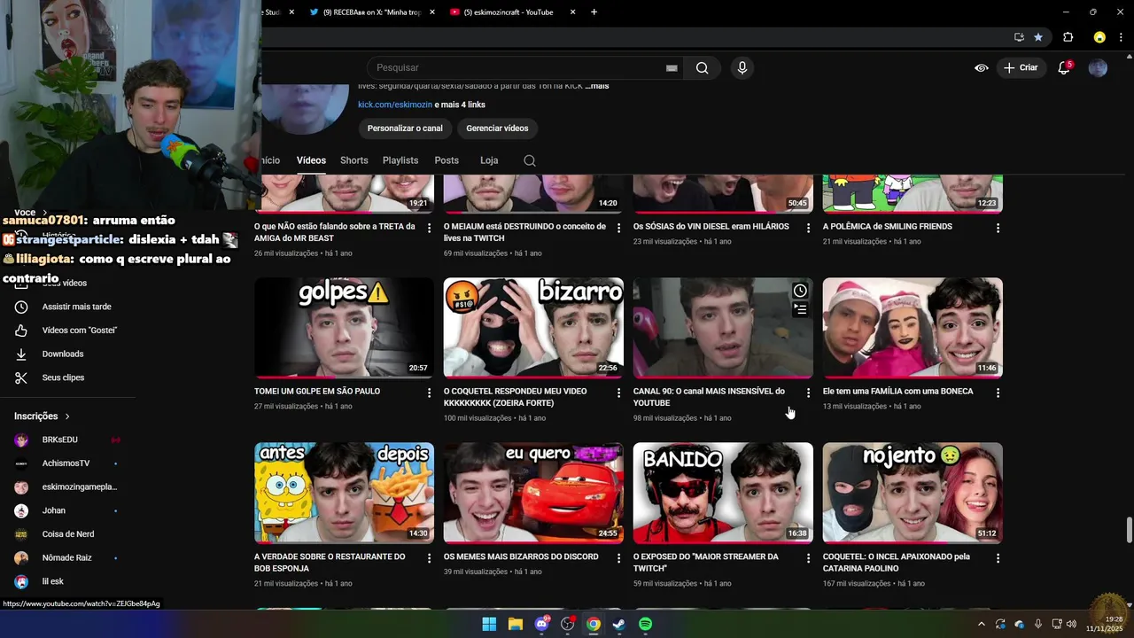This screenshot has width=1134, height=638.
Task: Open options for OS MEMES MAIS BIZARROS DO DISCORD
Action: pyautogui.click(x=619, y=558)
